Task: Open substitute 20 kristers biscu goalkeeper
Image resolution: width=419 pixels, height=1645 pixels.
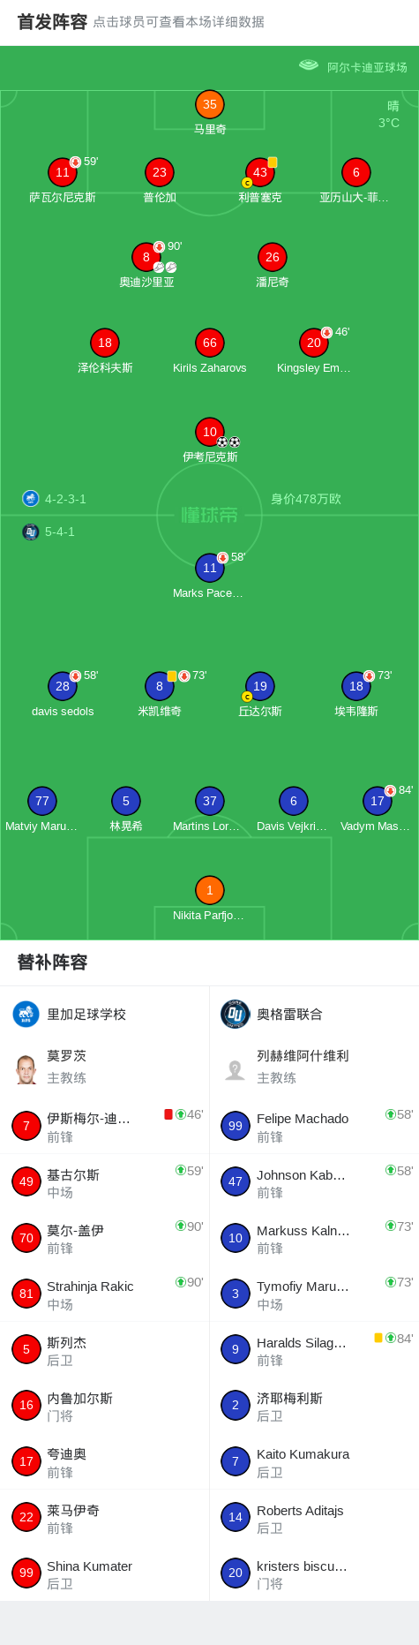Action: [314, 1573]
